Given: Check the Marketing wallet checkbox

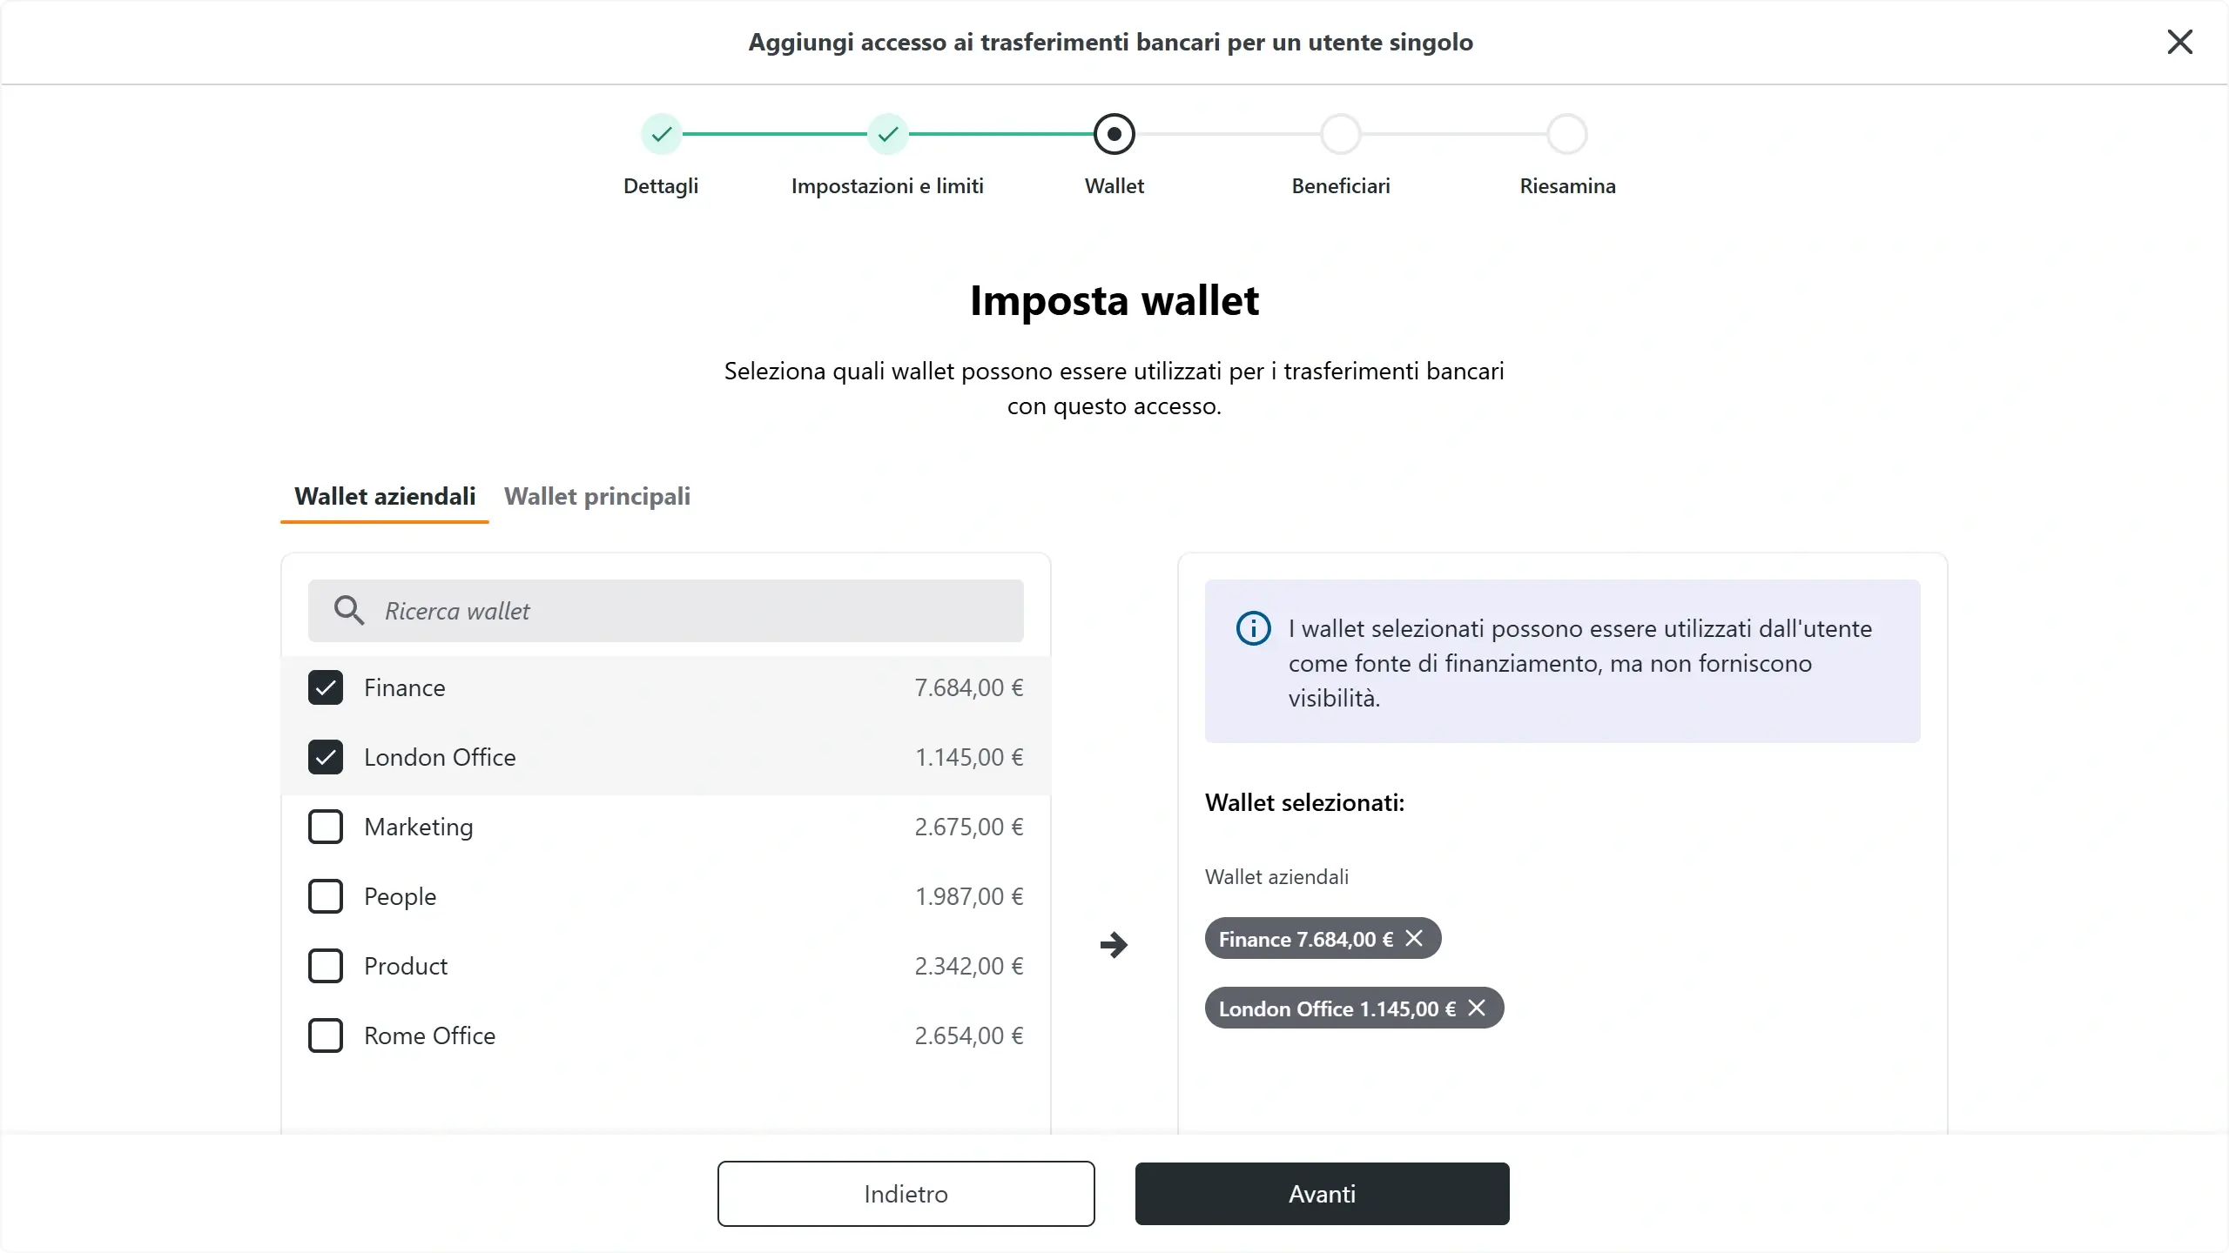Looking at the screenshot, I should point(326,827).
